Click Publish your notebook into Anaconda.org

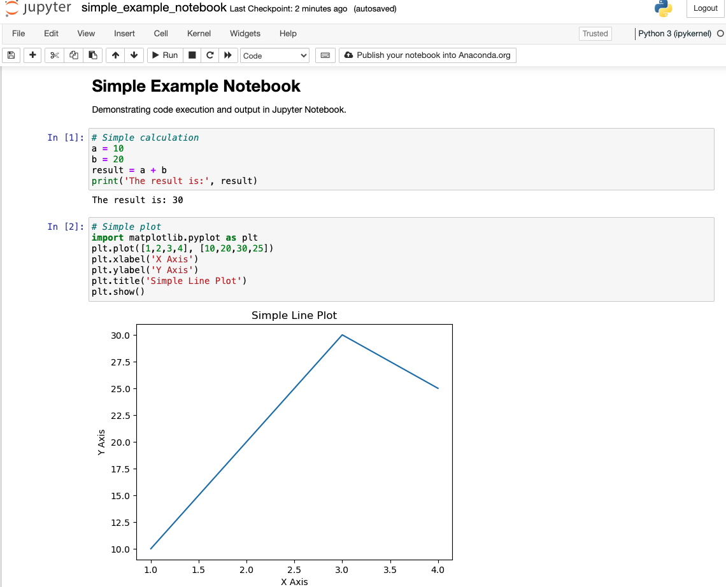pos(427,55)
